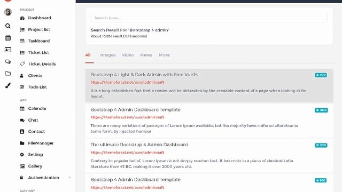Screen dimensions: 342x192
Task: Open the contact card icon in mini sidebar
Action: [x=8, y=50]
